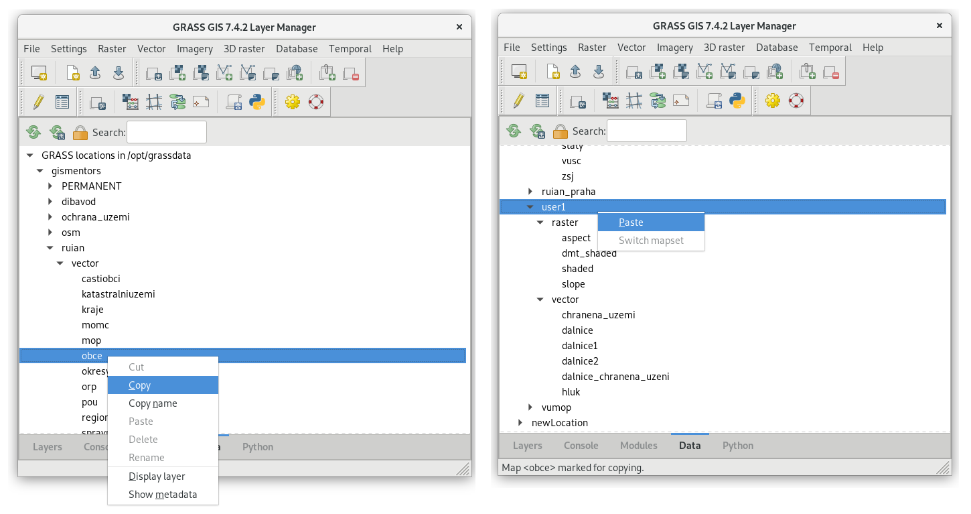This screenshot has height=514, width=971.
Task: Edit vector pencil icon in left window
Action: tap(38, 102)
